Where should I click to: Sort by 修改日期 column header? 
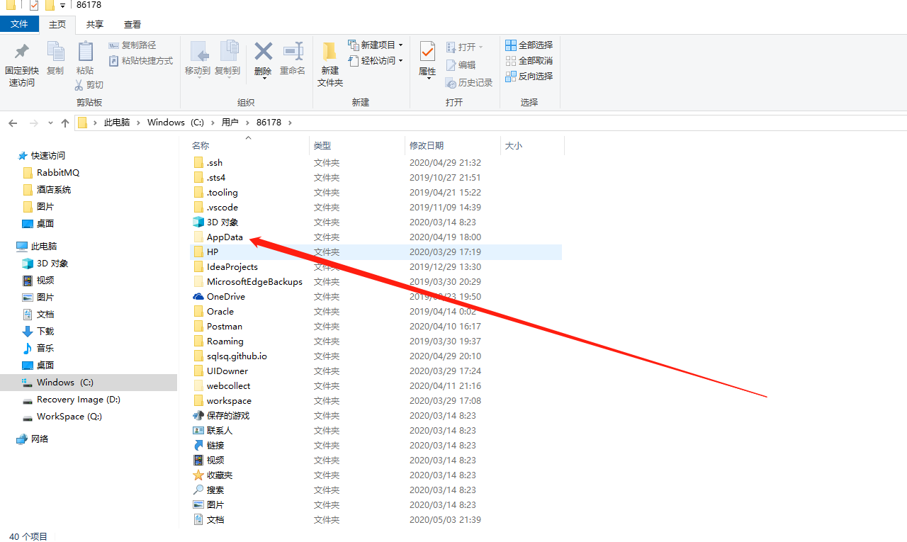coord(427,145)
